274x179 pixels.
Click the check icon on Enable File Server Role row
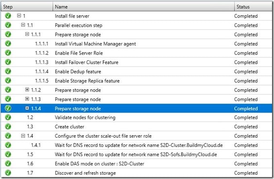8,53
